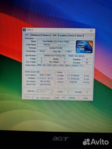Click the Tools button
Screen dimensions: 112x149
point(57,98)
